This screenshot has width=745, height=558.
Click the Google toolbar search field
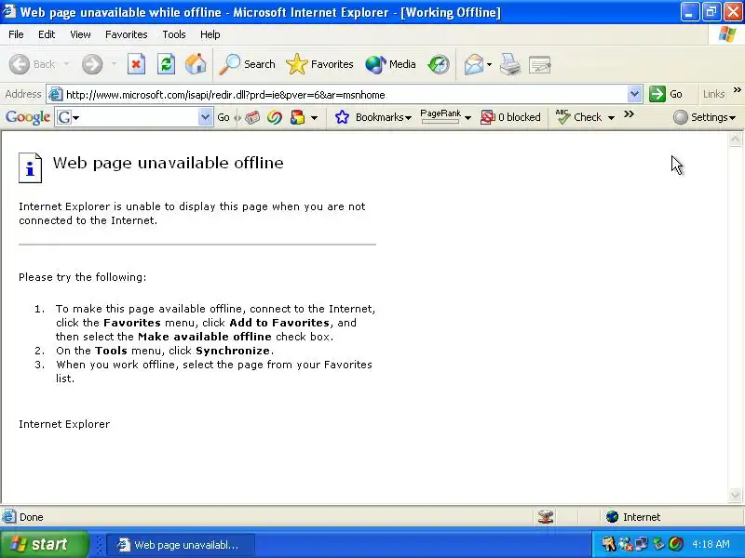pos(134,117)
